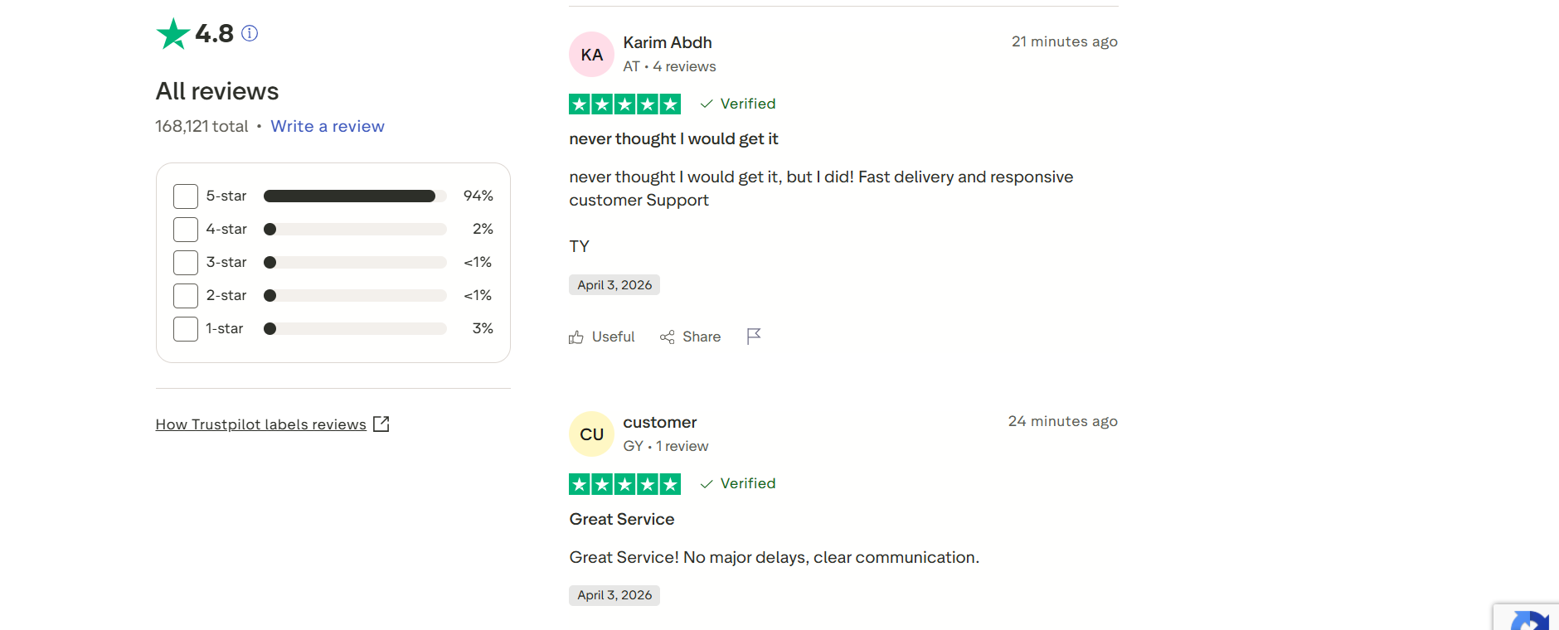Tick the 4-star filter checkbox
Screen dimensions: 1559x630
(x=186, y=230)
